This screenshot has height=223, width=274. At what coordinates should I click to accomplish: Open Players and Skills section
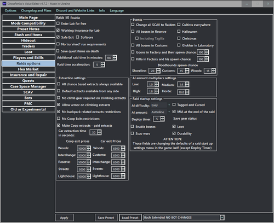pyautogui.click(x=28, y=57)
